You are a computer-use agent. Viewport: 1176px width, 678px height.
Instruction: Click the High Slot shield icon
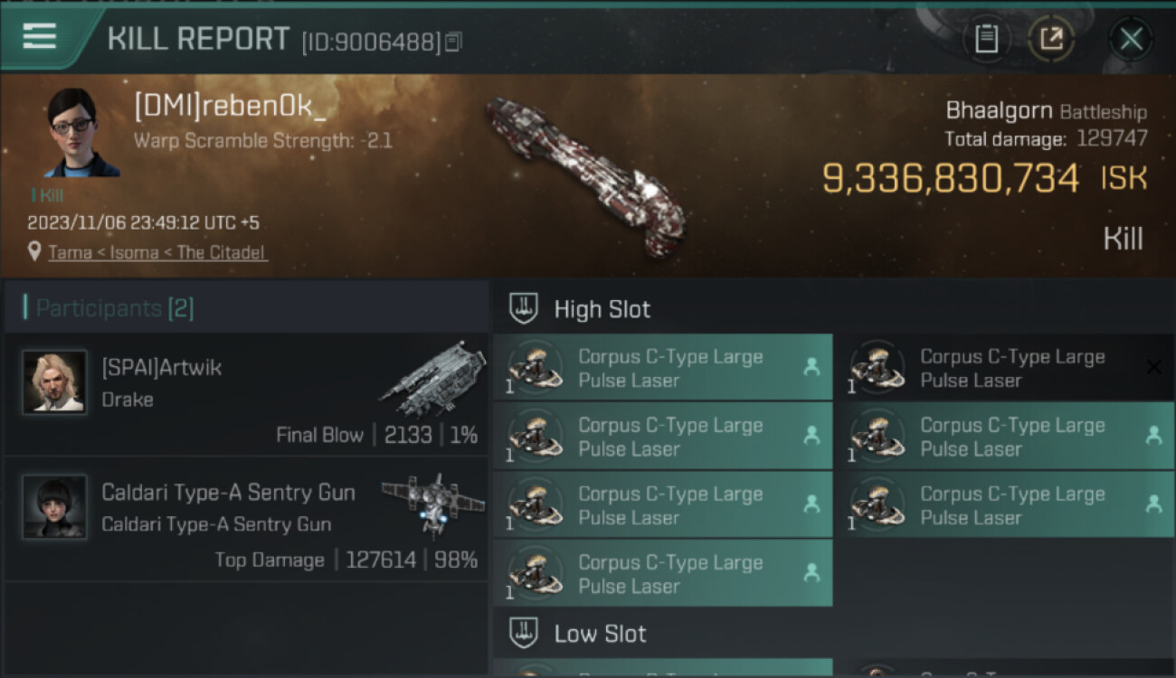pos(524,308)
